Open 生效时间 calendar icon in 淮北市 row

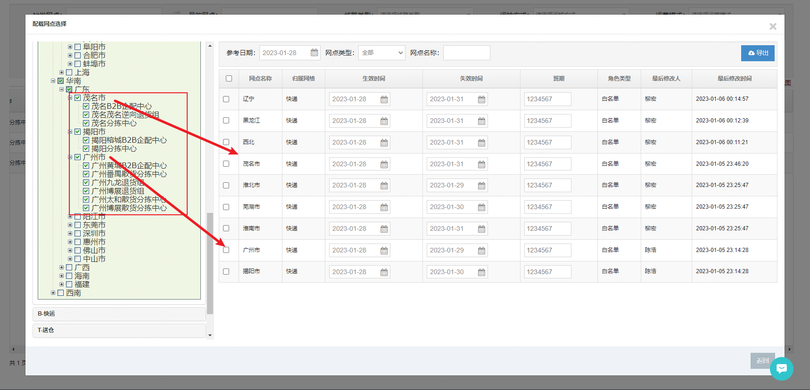(384, 186)
